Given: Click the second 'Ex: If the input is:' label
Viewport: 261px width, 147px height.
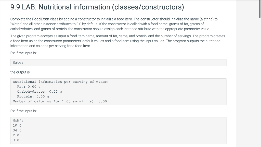Looking at the screenshot, I should 23,111.
